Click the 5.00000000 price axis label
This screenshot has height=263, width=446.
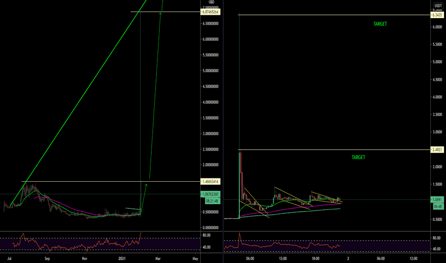click(211, 70)
